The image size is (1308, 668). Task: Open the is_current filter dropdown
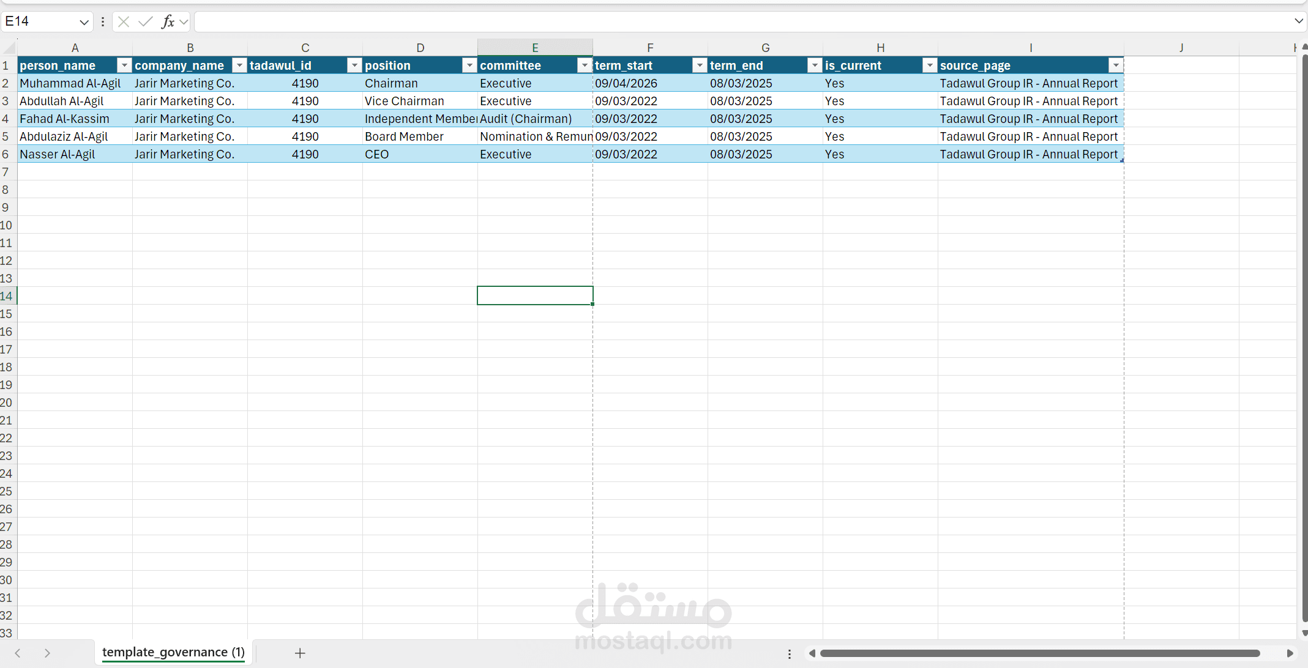click(x=930, y=65)
